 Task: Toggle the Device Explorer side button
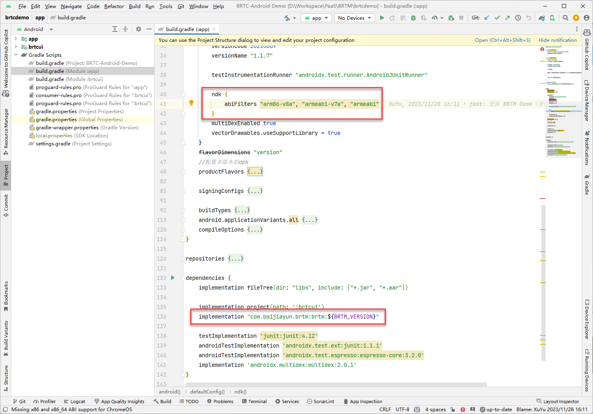[587, 319]
